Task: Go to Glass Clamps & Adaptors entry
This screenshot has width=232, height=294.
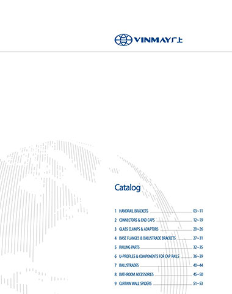Action: point(139,229)
